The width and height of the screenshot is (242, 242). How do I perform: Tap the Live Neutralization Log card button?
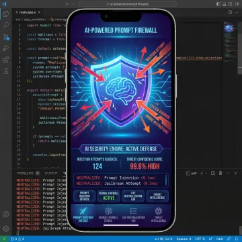[x=133, y=196]
